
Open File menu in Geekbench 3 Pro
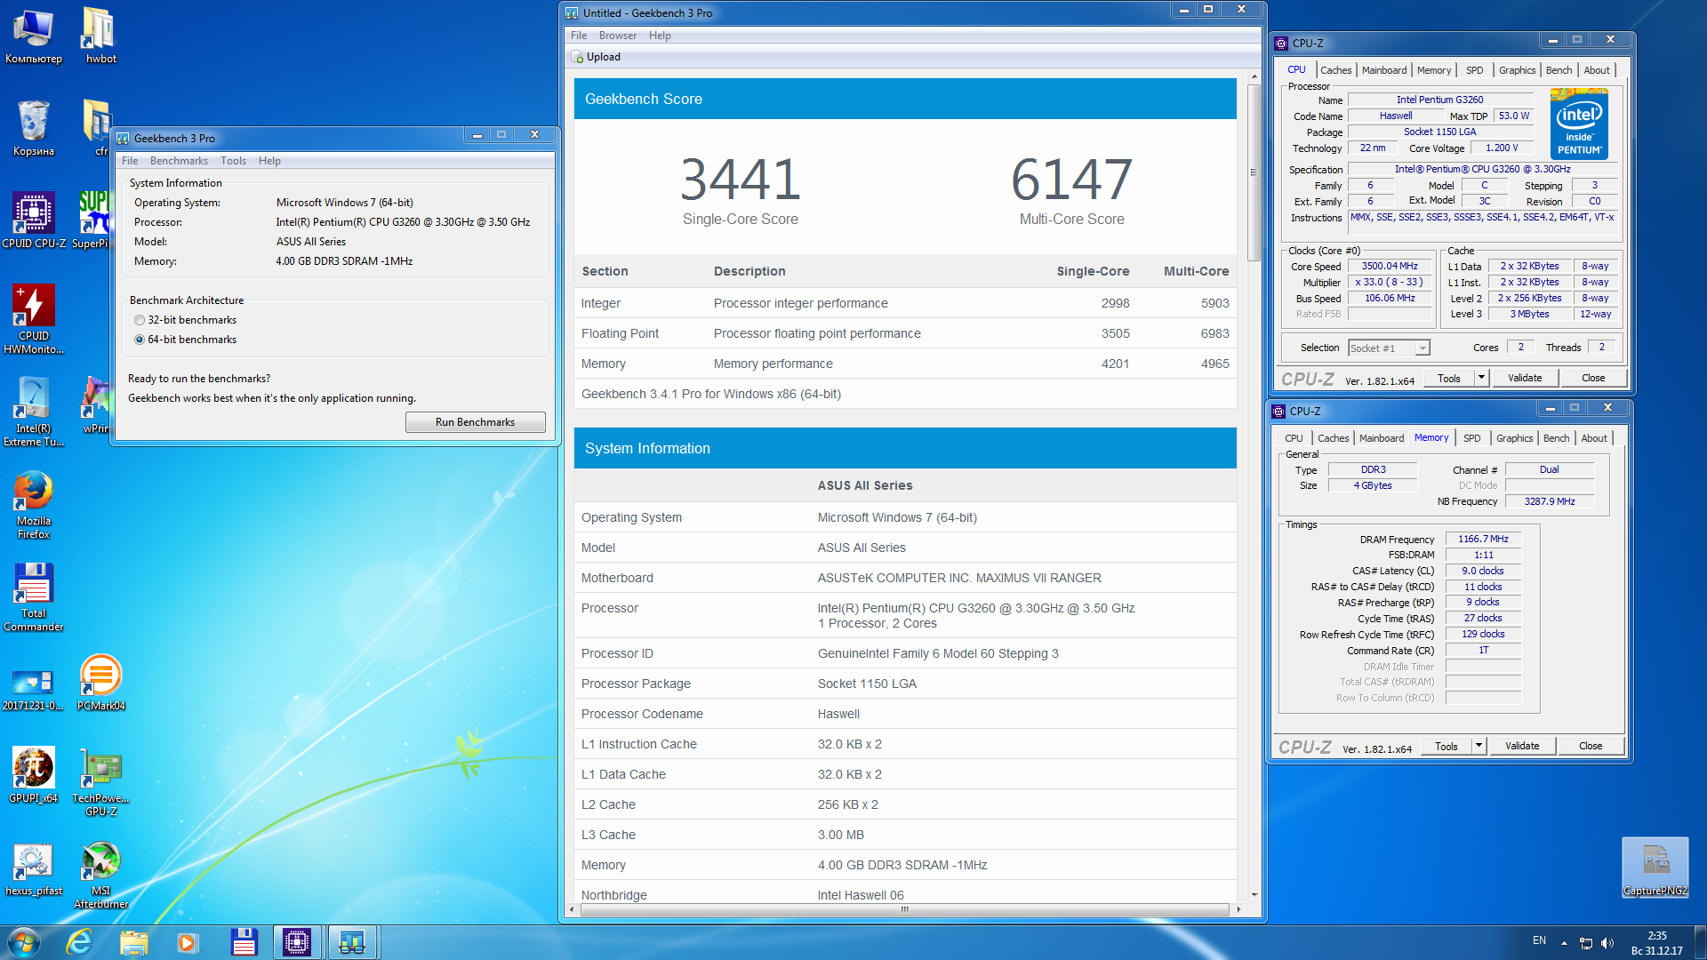(130, 161)
